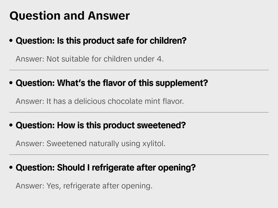Open the question about safety for children

click(101, 41)
